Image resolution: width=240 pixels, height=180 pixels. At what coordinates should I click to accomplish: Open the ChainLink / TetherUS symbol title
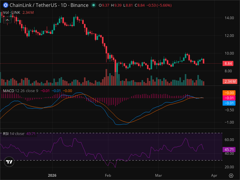pyautogui.click(x=49, y=5)
